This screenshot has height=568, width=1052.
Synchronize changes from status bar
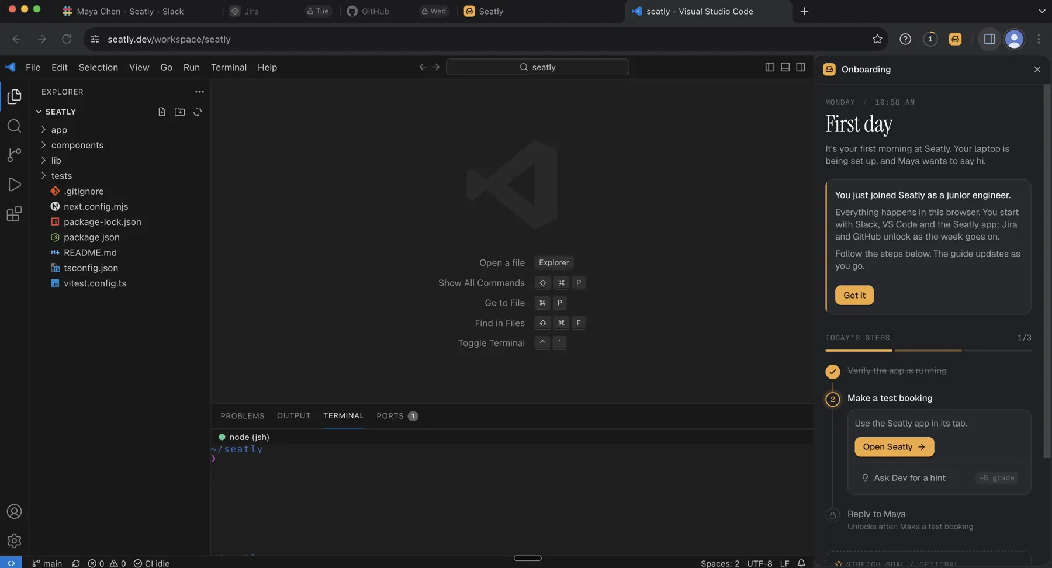(x=76, y=563)
